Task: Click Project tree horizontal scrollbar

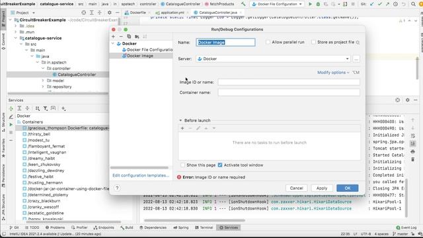Action: click(58, 93)
